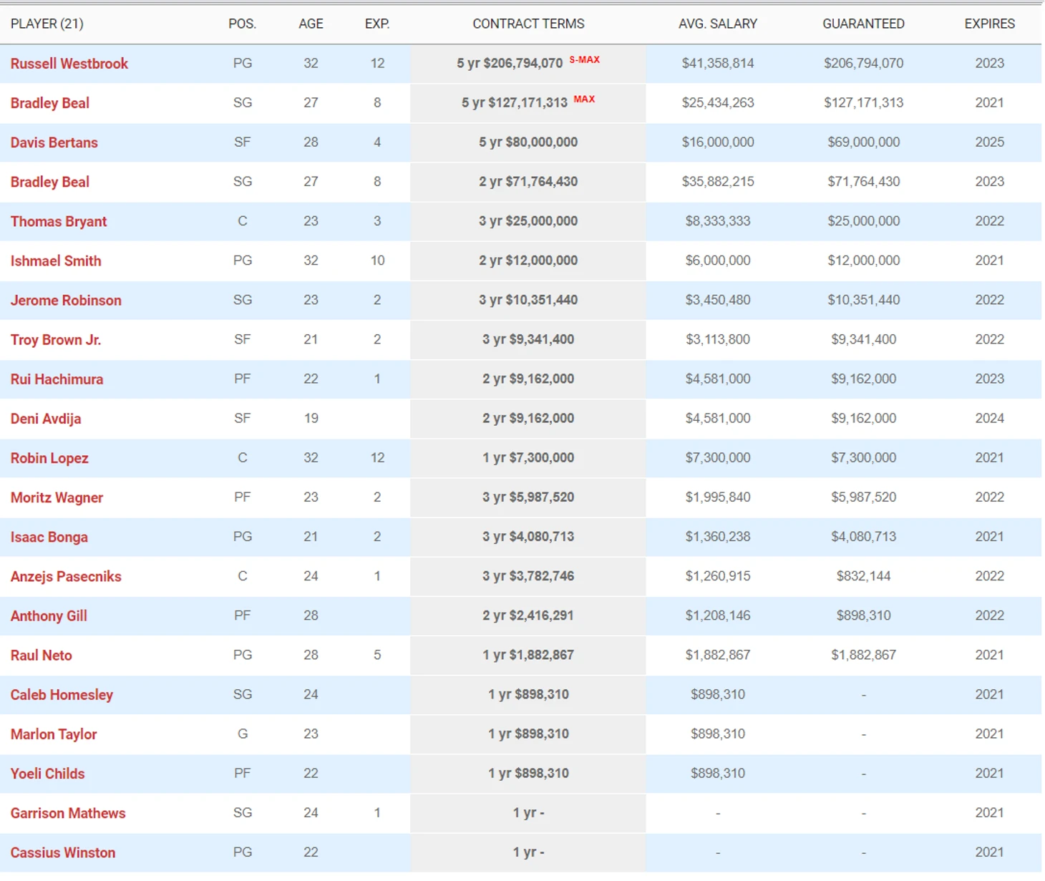Click Garrison Mathews player link
1045x881 pixels.
[x=67, y=813]
